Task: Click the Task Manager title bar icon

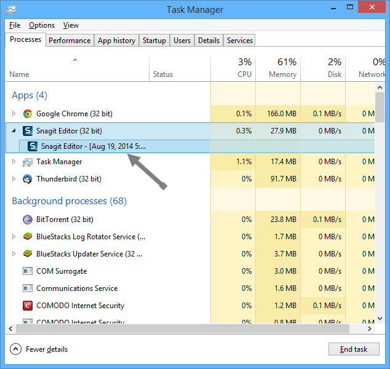Action: [x=11, y=10]
